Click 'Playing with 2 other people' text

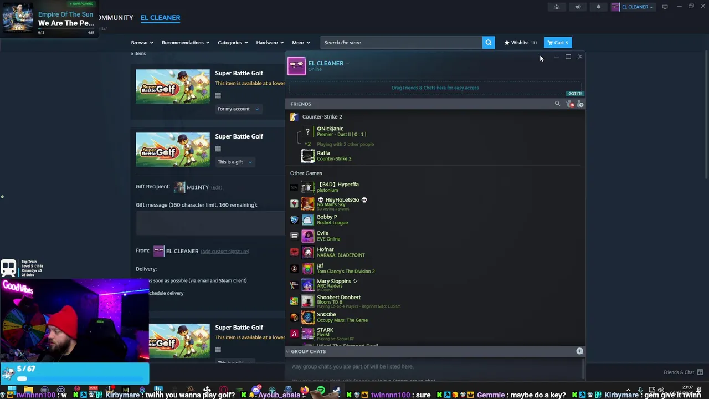[345, 144]
